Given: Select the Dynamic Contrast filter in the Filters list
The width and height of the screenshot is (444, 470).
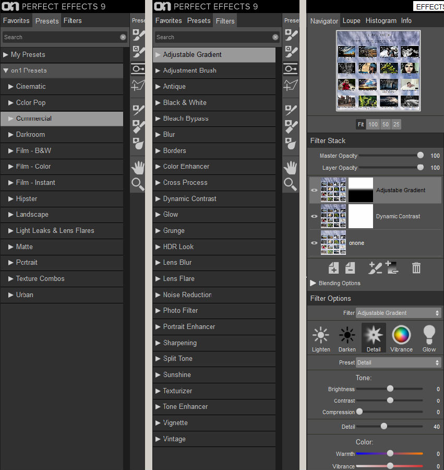Looking at the screenshot, I should click(214, 199).
